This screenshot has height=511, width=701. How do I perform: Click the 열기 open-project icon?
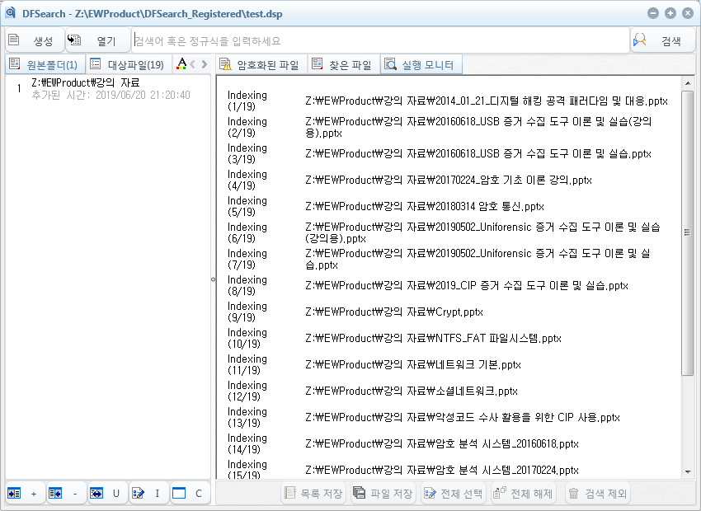(x=74, y=40)
